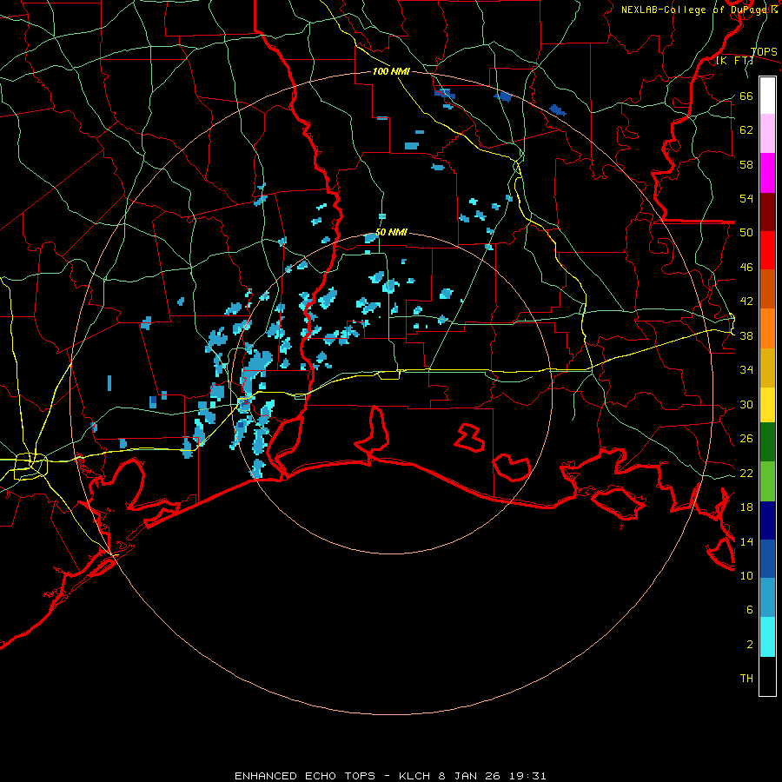Click the 10 value on the legend
The width and height of the screenshot is (782, 782).
point(746,575)
